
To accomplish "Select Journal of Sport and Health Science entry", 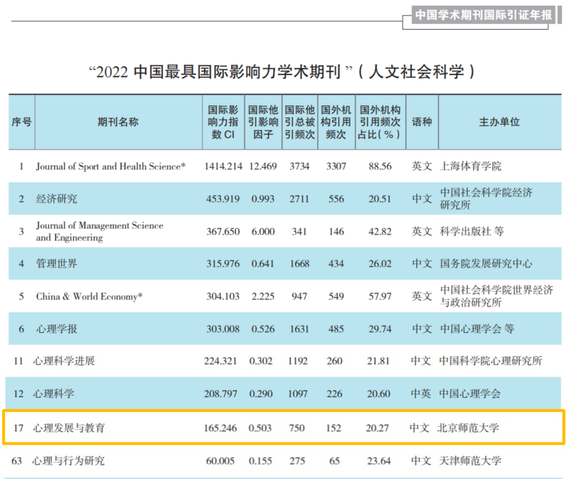I will (x=111, y=166).
